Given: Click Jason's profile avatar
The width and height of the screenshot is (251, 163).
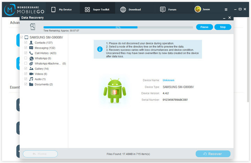Looking at the screenshot, I should (198, 9).
